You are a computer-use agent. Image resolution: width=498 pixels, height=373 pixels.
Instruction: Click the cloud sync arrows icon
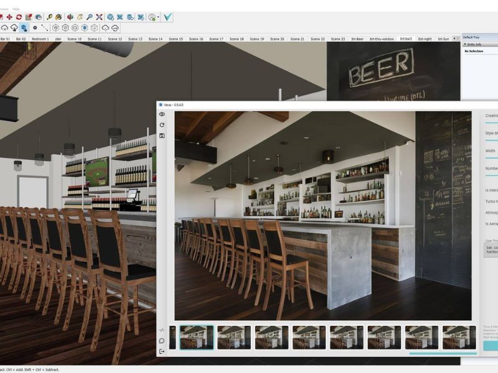pos(115,28)
